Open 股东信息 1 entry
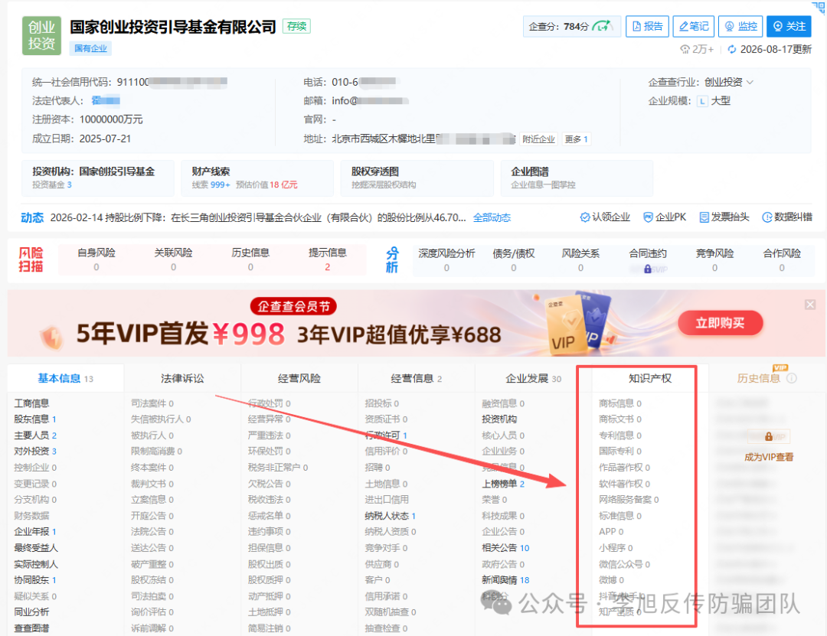The height and width of the screenshot is (636, 827). [x=35, y=419]
